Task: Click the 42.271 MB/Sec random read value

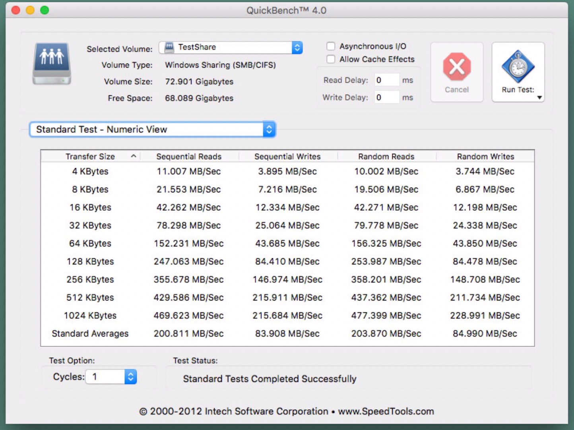Action: coord(386,207)
